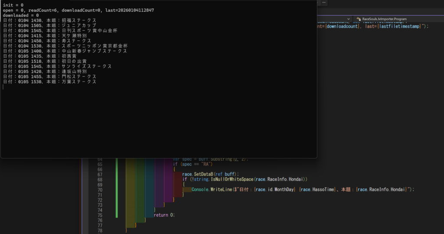Place cursor on the return 0 statement
The image size is (444, 234).
click(164, 215)
